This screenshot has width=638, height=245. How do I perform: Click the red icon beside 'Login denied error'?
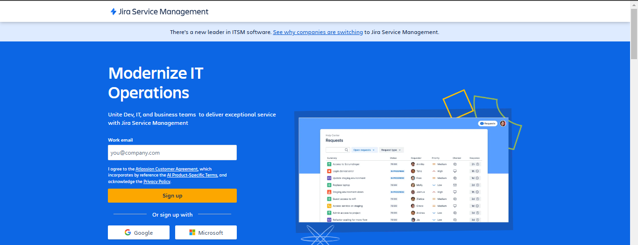click(x=329, y=171)
